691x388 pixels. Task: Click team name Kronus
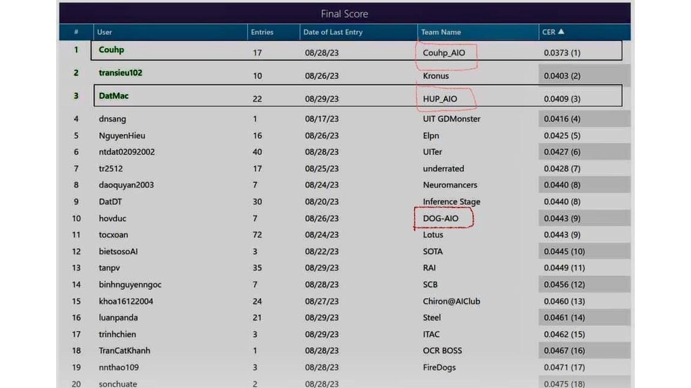[x=436, y=76]
